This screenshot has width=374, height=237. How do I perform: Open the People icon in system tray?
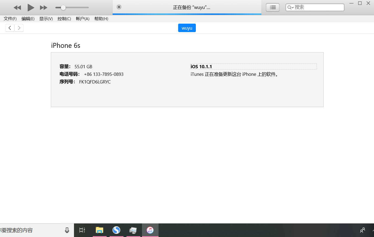(362, 230)
